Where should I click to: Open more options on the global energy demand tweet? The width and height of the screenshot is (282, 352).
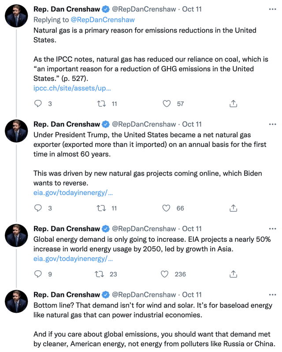(273, 228)
